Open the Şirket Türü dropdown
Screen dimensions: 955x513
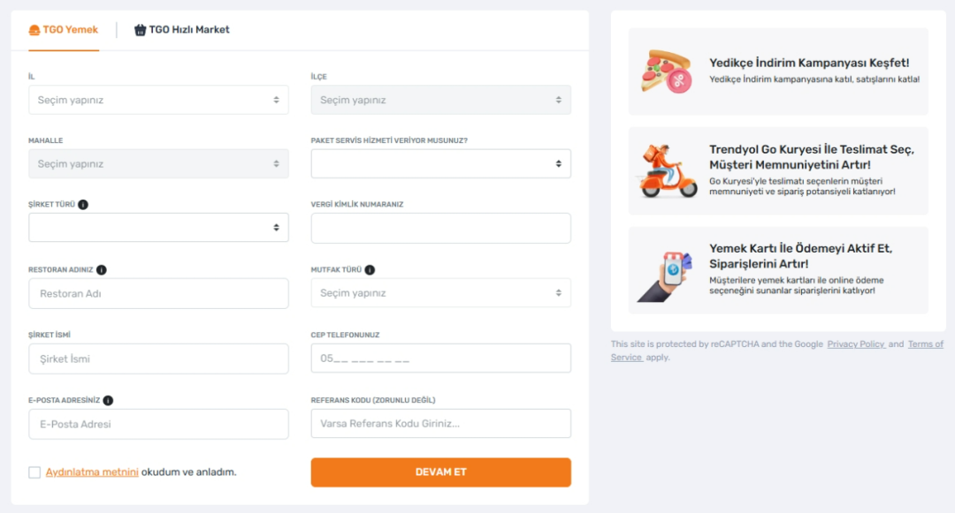coord(158,228)
